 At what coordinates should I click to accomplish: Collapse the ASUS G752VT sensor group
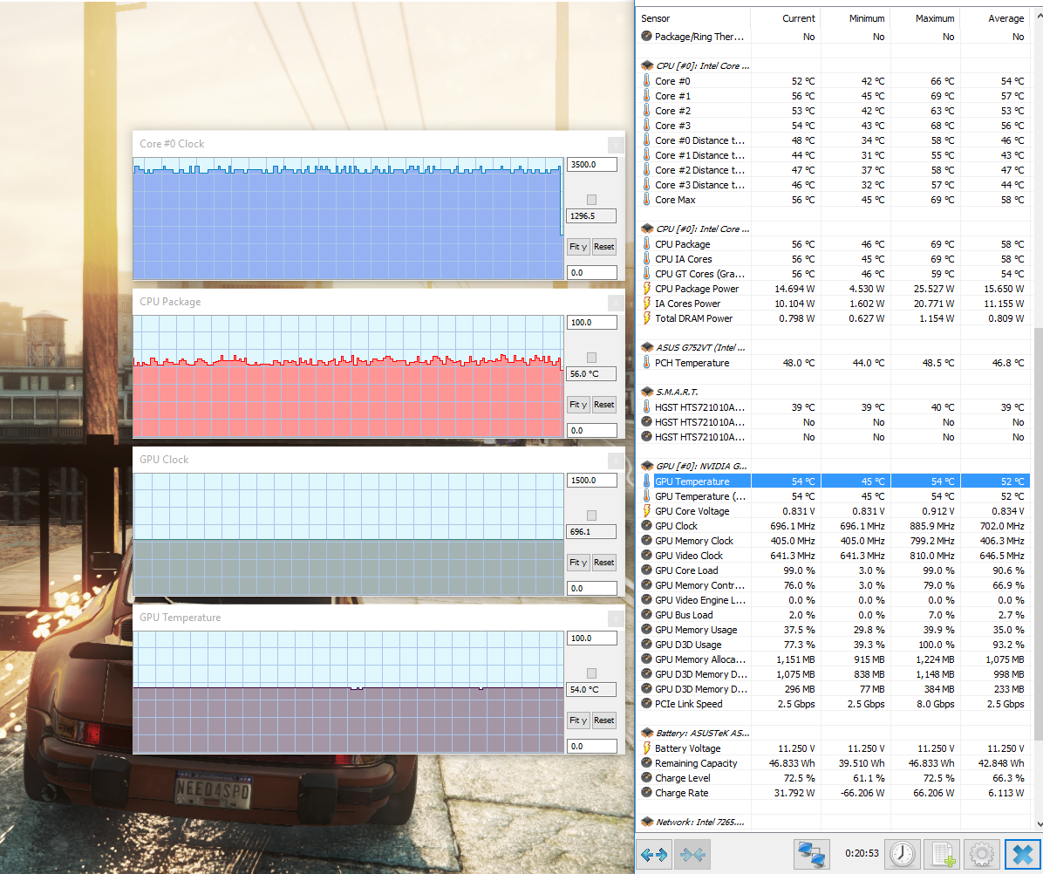point(647,347)
